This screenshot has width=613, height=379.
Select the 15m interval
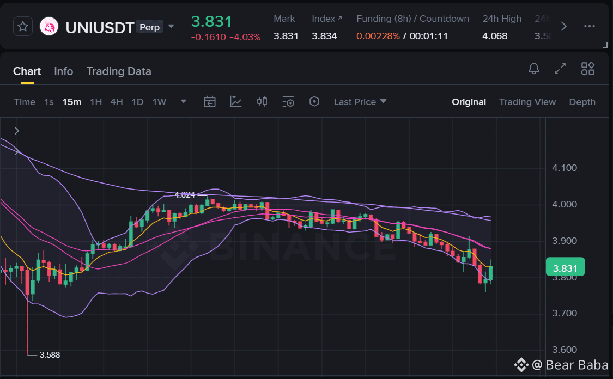pyautogui.click(x=72, y=102)
